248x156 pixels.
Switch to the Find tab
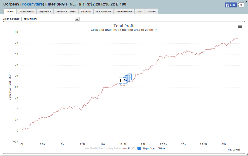[140, 12]
